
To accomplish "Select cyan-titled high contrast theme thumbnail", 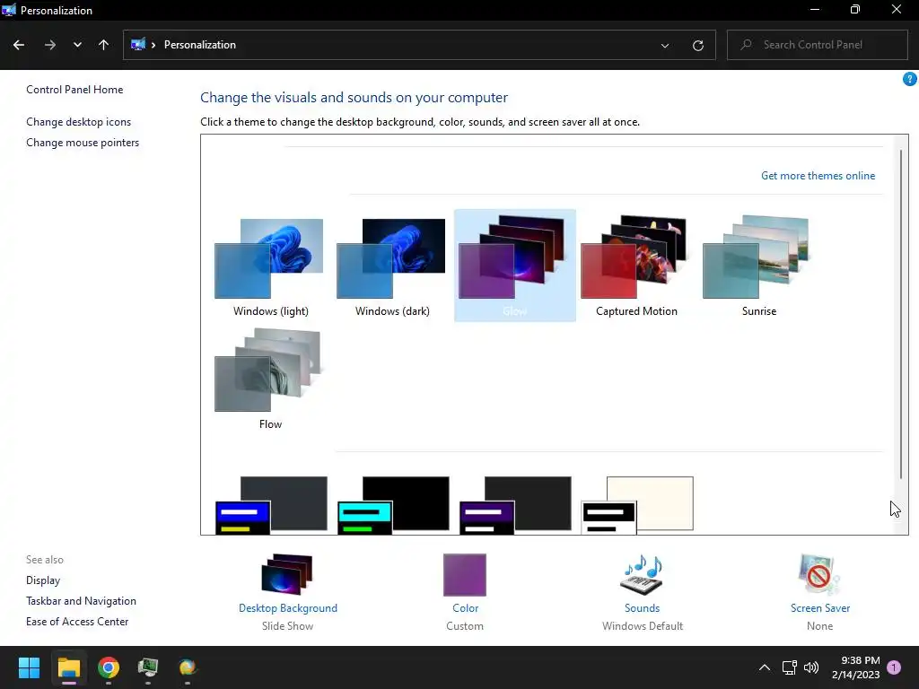I will pyautogui.click(x=393, y=505).
